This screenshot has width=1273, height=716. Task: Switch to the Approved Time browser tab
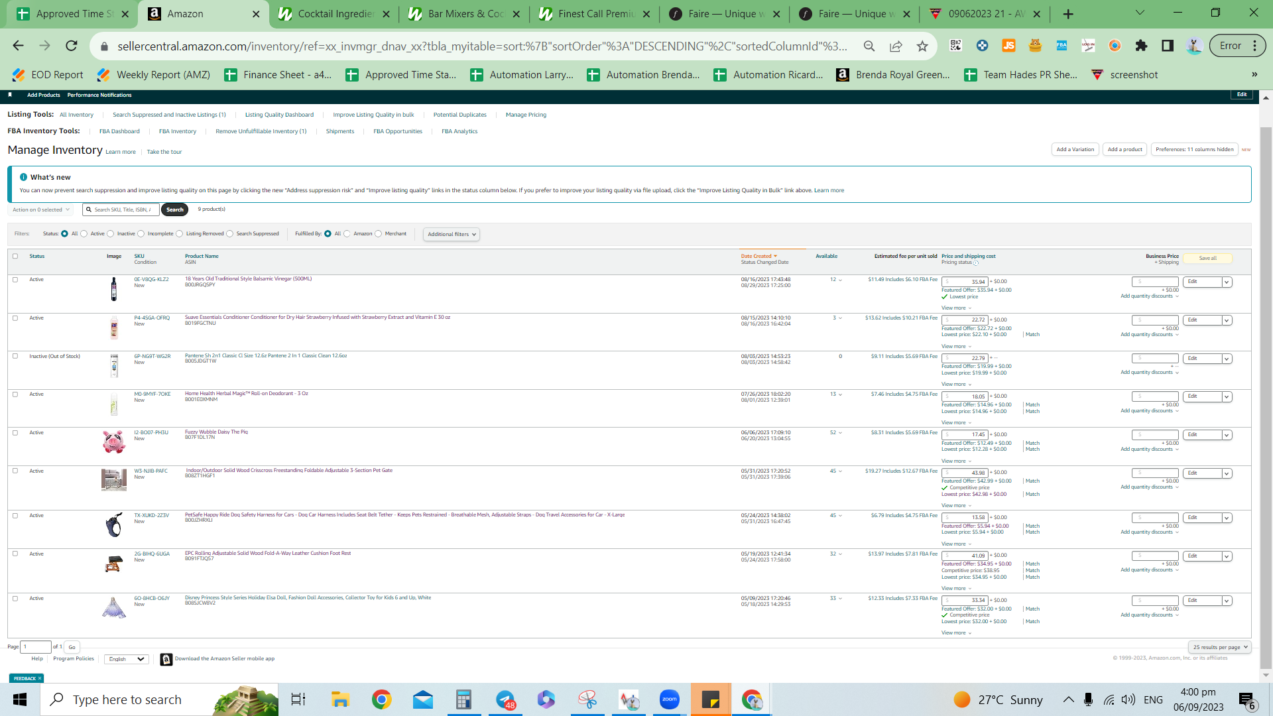(74, 14)
